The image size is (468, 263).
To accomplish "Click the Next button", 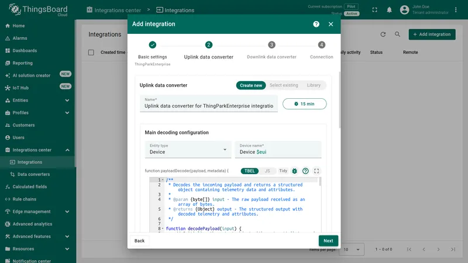I will pyautogui.click(x=328, y=241).
